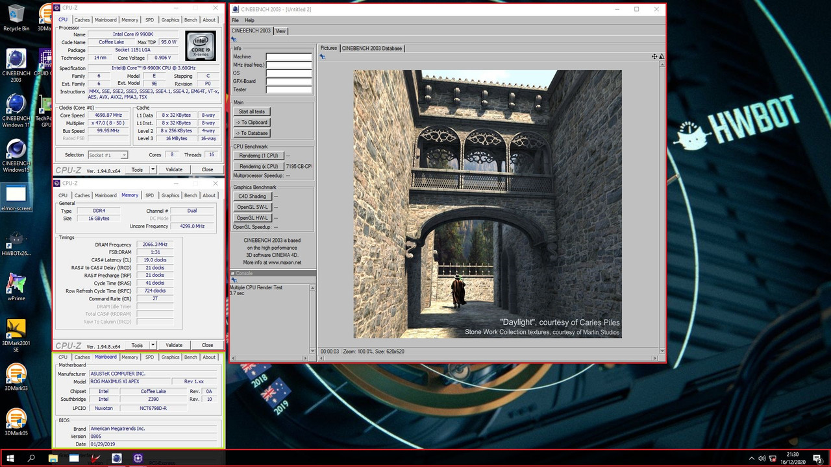Open Tools dropdown arrow in top CPU-Z window

click(153, 169)
